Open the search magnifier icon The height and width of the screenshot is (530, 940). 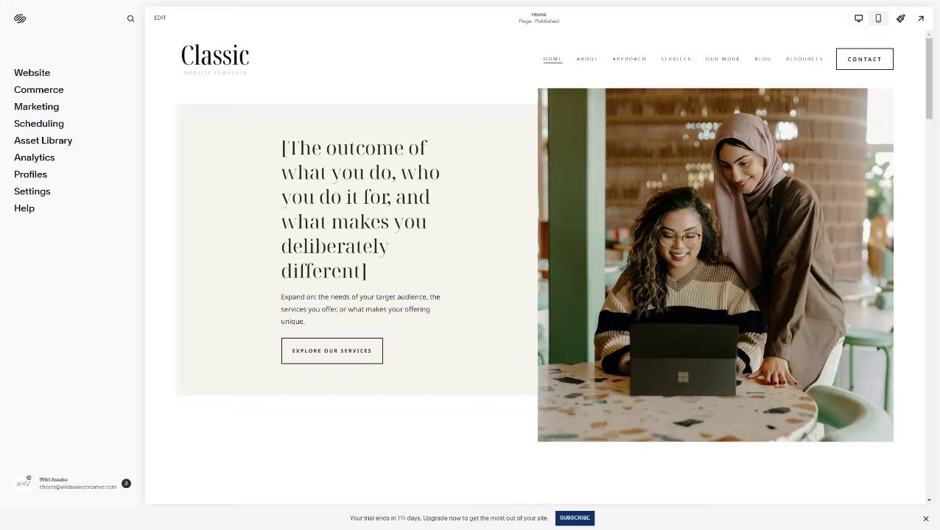point(130,19)
